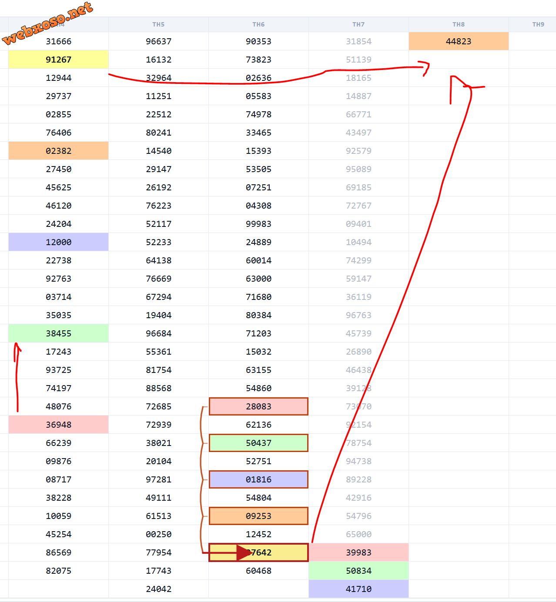Select the number 19404
This screenshot has width=556, height=602.
coord(159,315)
